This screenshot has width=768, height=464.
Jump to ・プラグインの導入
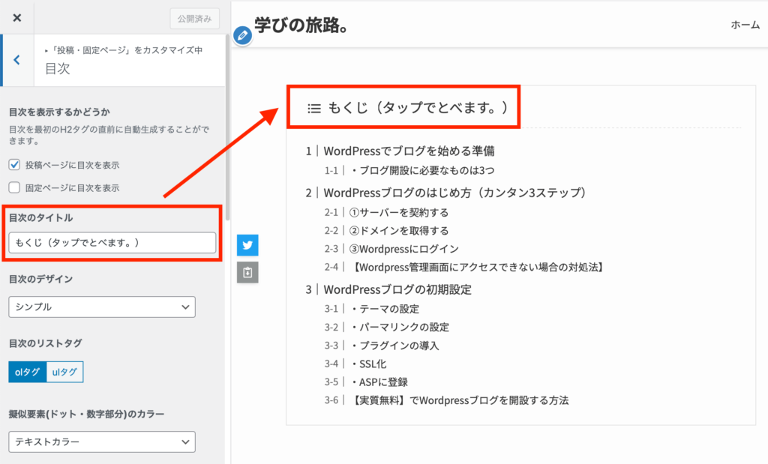click(x=394, y=346)
